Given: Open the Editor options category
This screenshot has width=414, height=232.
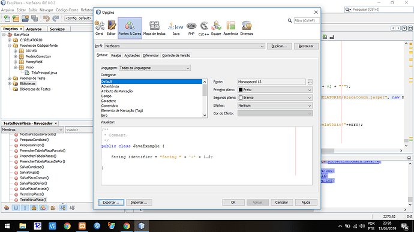Looking at the screenshot, I should [x=111, y=28].
